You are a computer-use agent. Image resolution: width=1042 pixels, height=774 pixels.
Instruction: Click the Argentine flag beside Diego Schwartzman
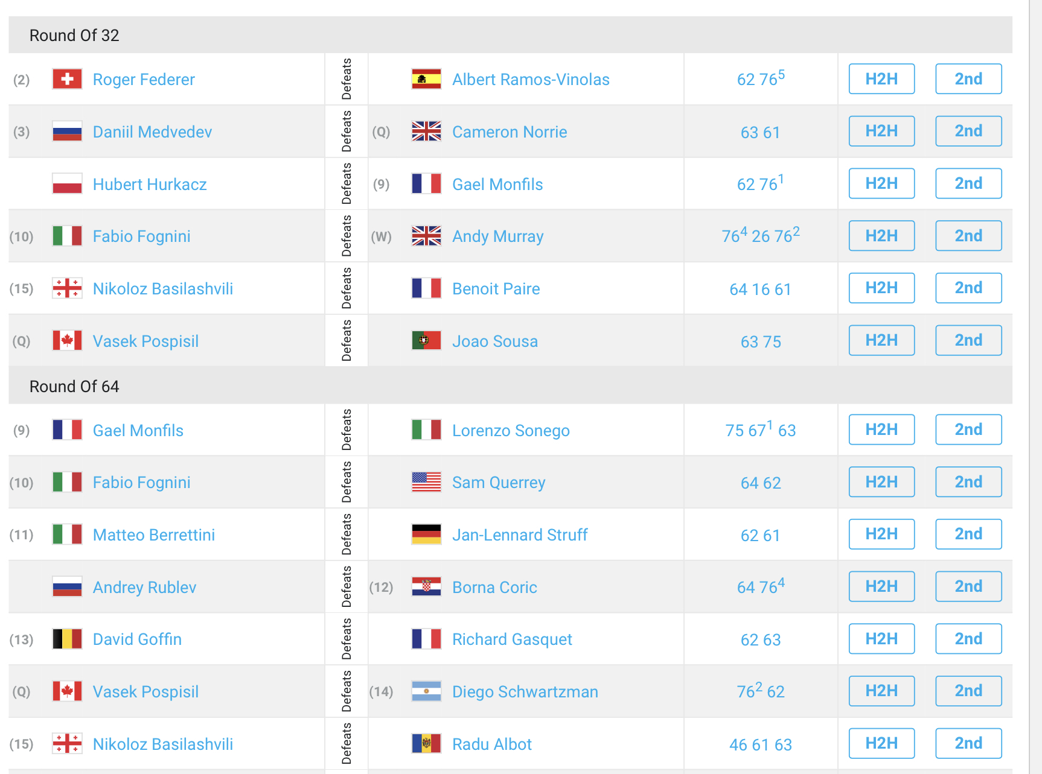tap(426, 691)
